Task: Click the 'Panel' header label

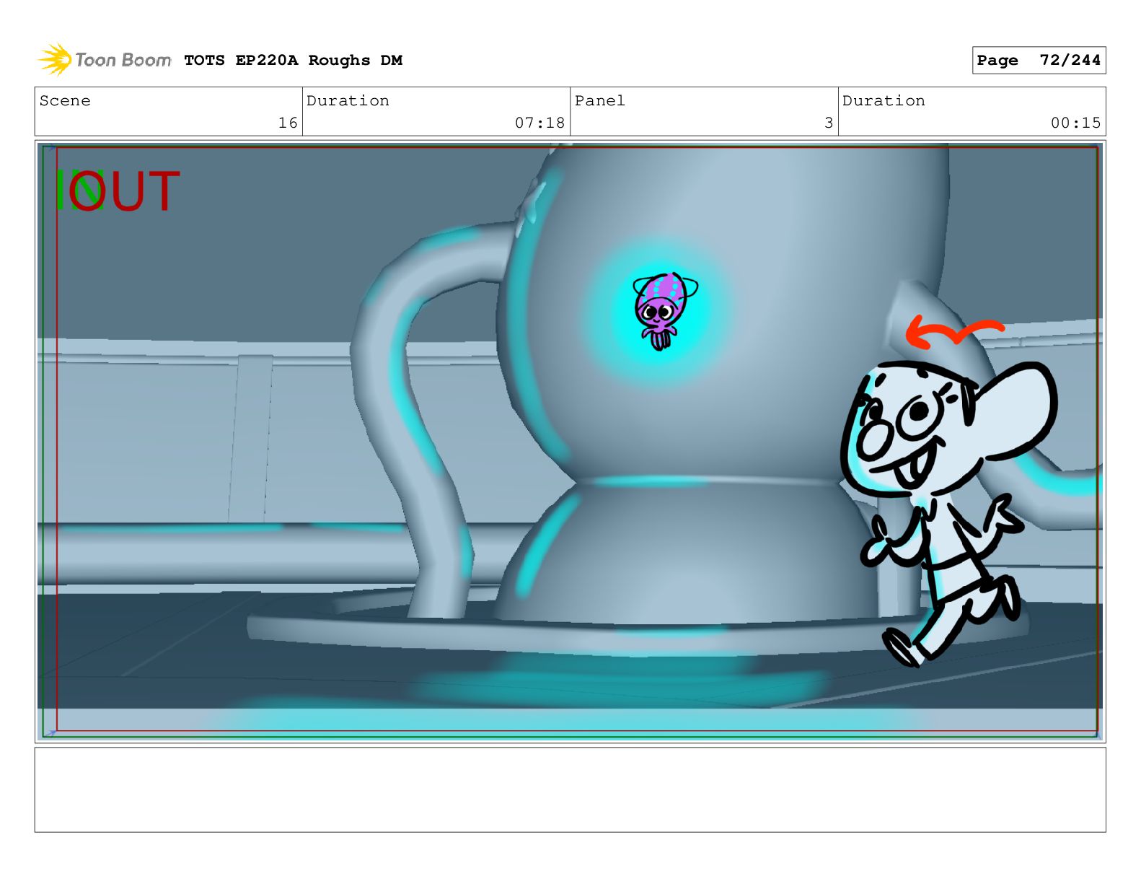Action: [x=599, y=101]
